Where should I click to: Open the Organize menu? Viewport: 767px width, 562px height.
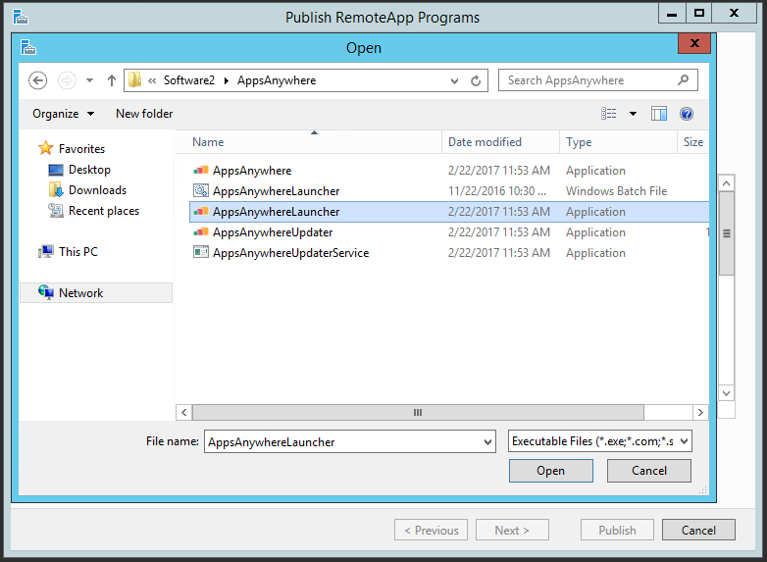tap(64, 114)
